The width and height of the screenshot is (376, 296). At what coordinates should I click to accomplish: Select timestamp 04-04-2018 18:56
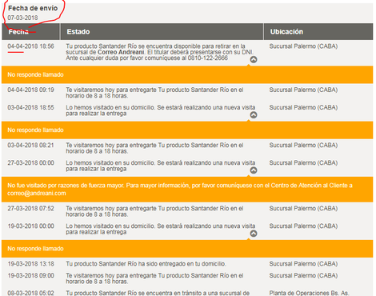(x=30, y=46)
